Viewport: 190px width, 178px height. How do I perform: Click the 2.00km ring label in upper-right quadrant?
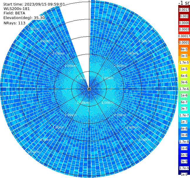tap(120, 66)
